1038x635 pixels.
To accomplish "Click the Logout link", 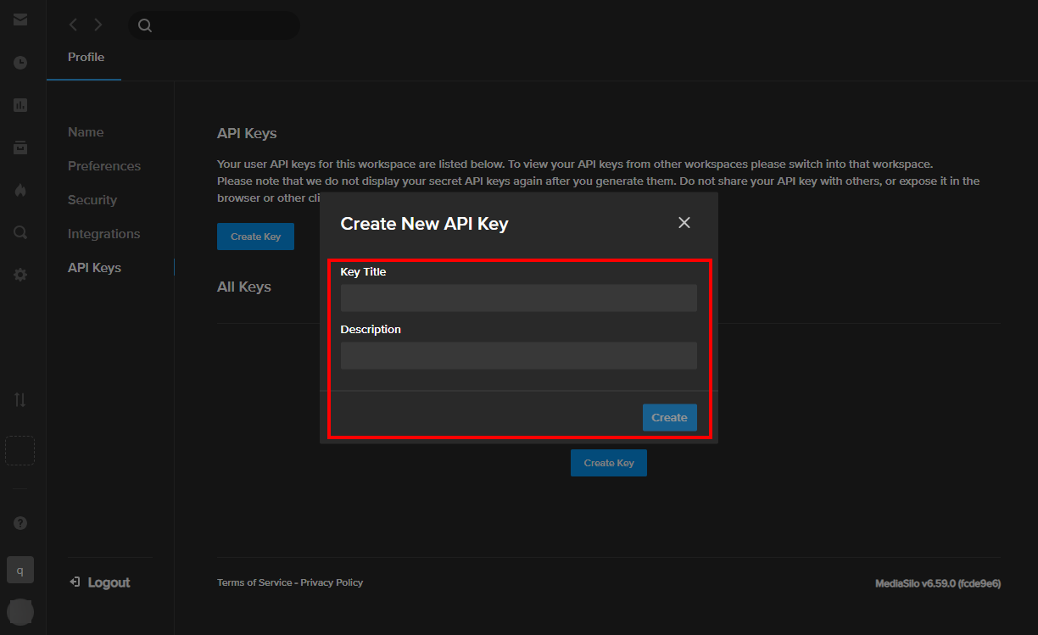I will [100, 582].
